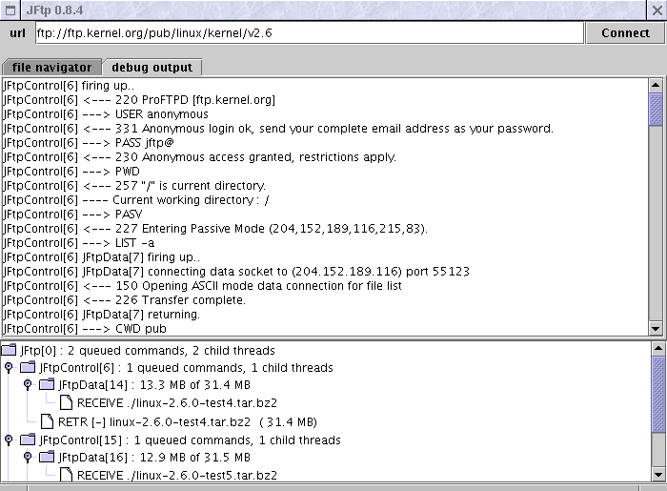
Task: Focus the url input field
Action: (310, 33)
